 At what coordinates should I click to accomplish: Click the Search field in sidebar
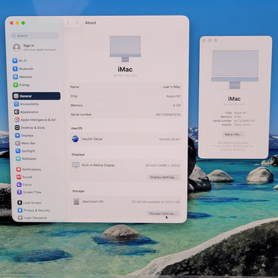click(35, 35)
